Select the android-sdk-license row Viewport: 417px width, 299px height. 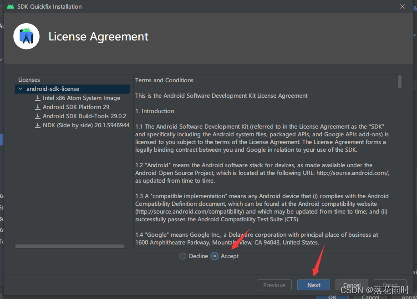(x=72, y=89)
